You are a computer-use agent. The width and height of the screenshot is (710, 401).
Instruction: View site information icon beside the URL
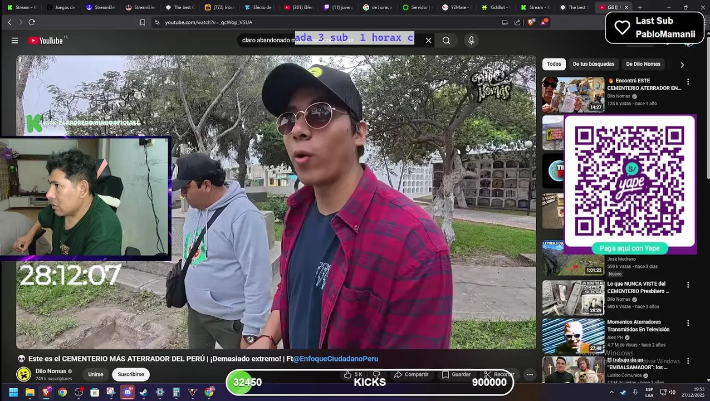(157, 22)
